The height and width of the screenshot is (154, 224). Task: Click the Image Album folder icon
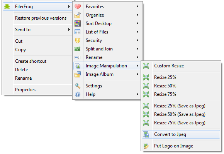tap(78, 74)
